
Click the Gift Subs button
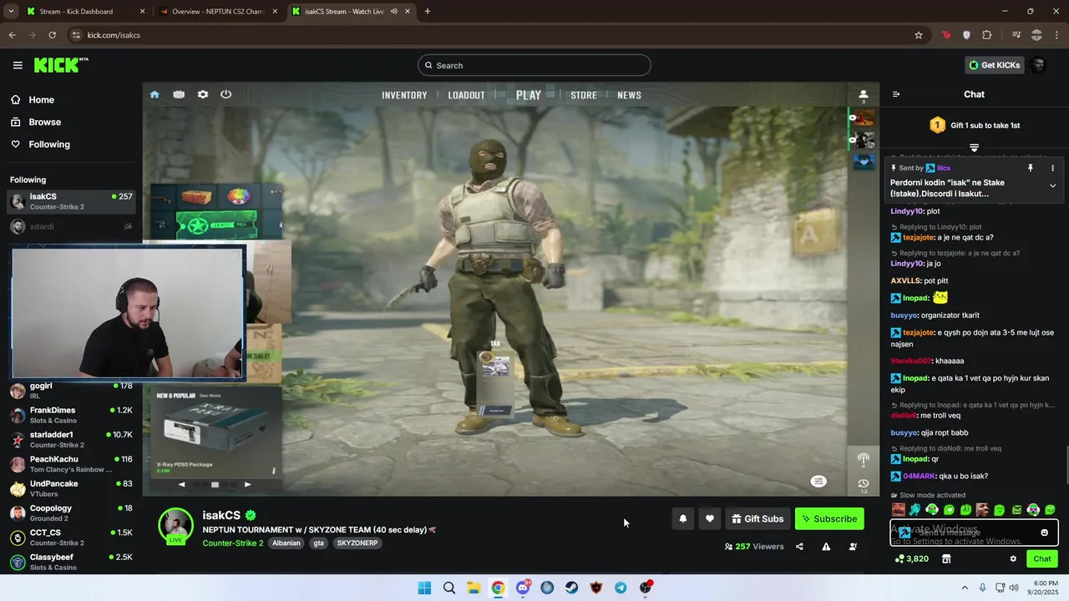coord(757,518)
